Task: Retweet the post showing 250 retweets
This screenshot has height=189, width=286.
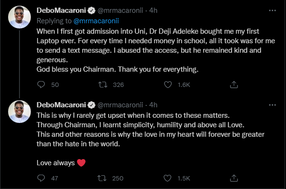Action: coord(102,178)
